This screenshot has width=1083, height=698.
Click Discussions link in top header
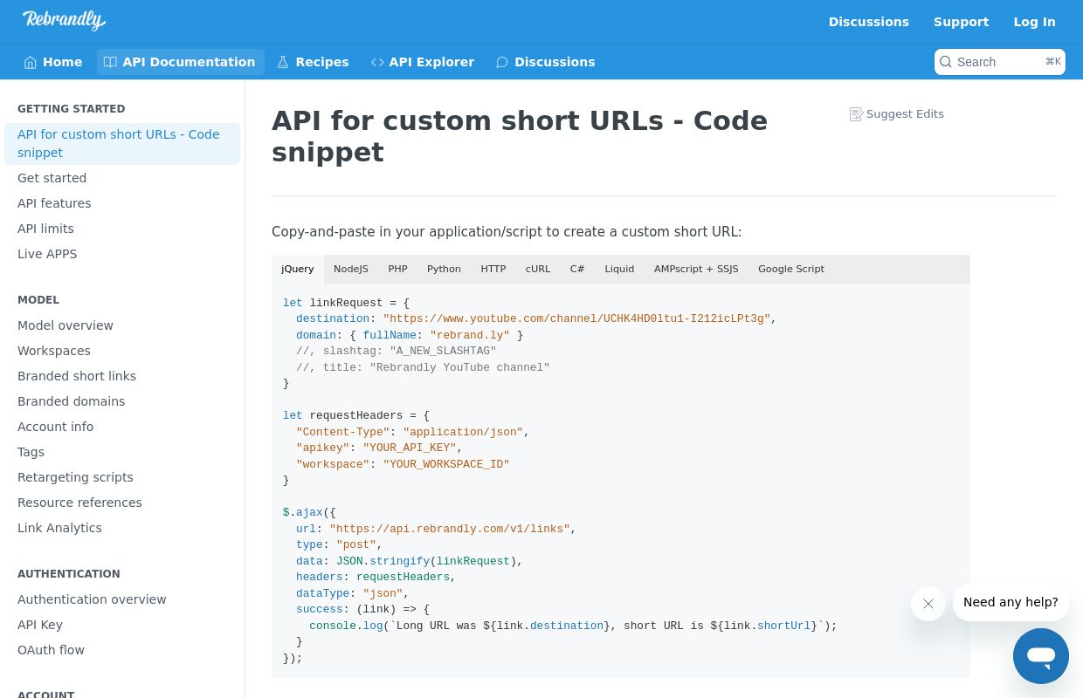(869, 22)
